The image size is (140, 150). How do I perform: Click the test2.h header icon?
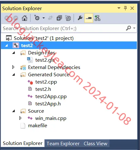pyautogui.click(x=30, y=89)
